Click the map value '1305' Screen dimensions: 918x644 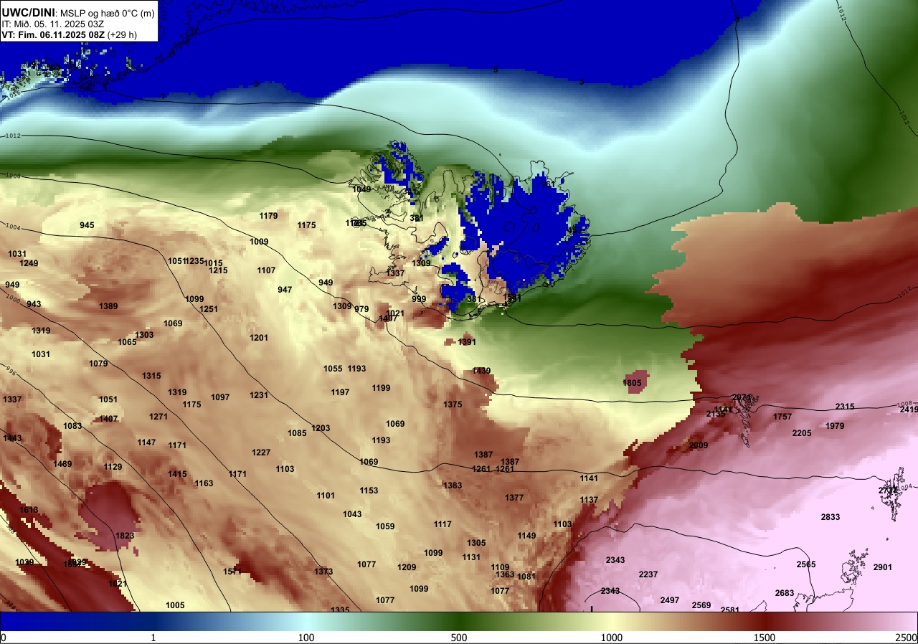pos(476,543)
